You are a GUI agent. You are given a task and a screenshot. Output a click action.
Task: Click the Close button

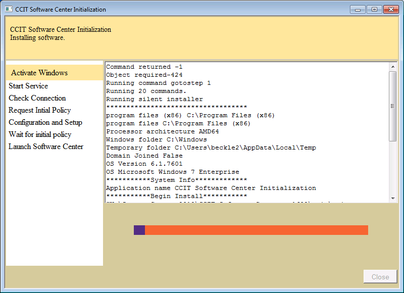(380, 277)
